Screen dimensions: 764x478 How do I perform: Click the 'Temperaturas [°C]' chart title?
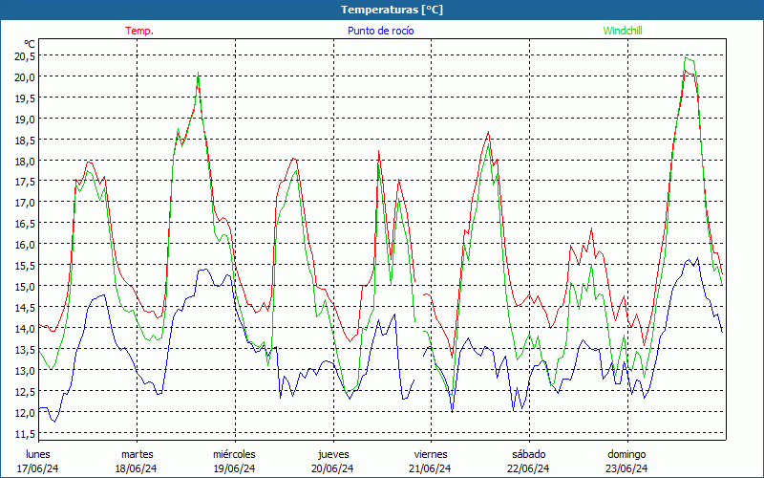coord(392,10)
